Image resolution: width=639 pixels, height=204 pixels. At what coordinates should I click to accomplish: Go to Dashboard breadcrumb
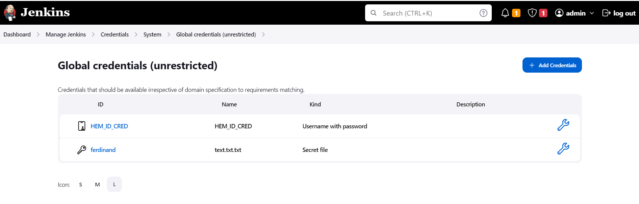(17, 34)
